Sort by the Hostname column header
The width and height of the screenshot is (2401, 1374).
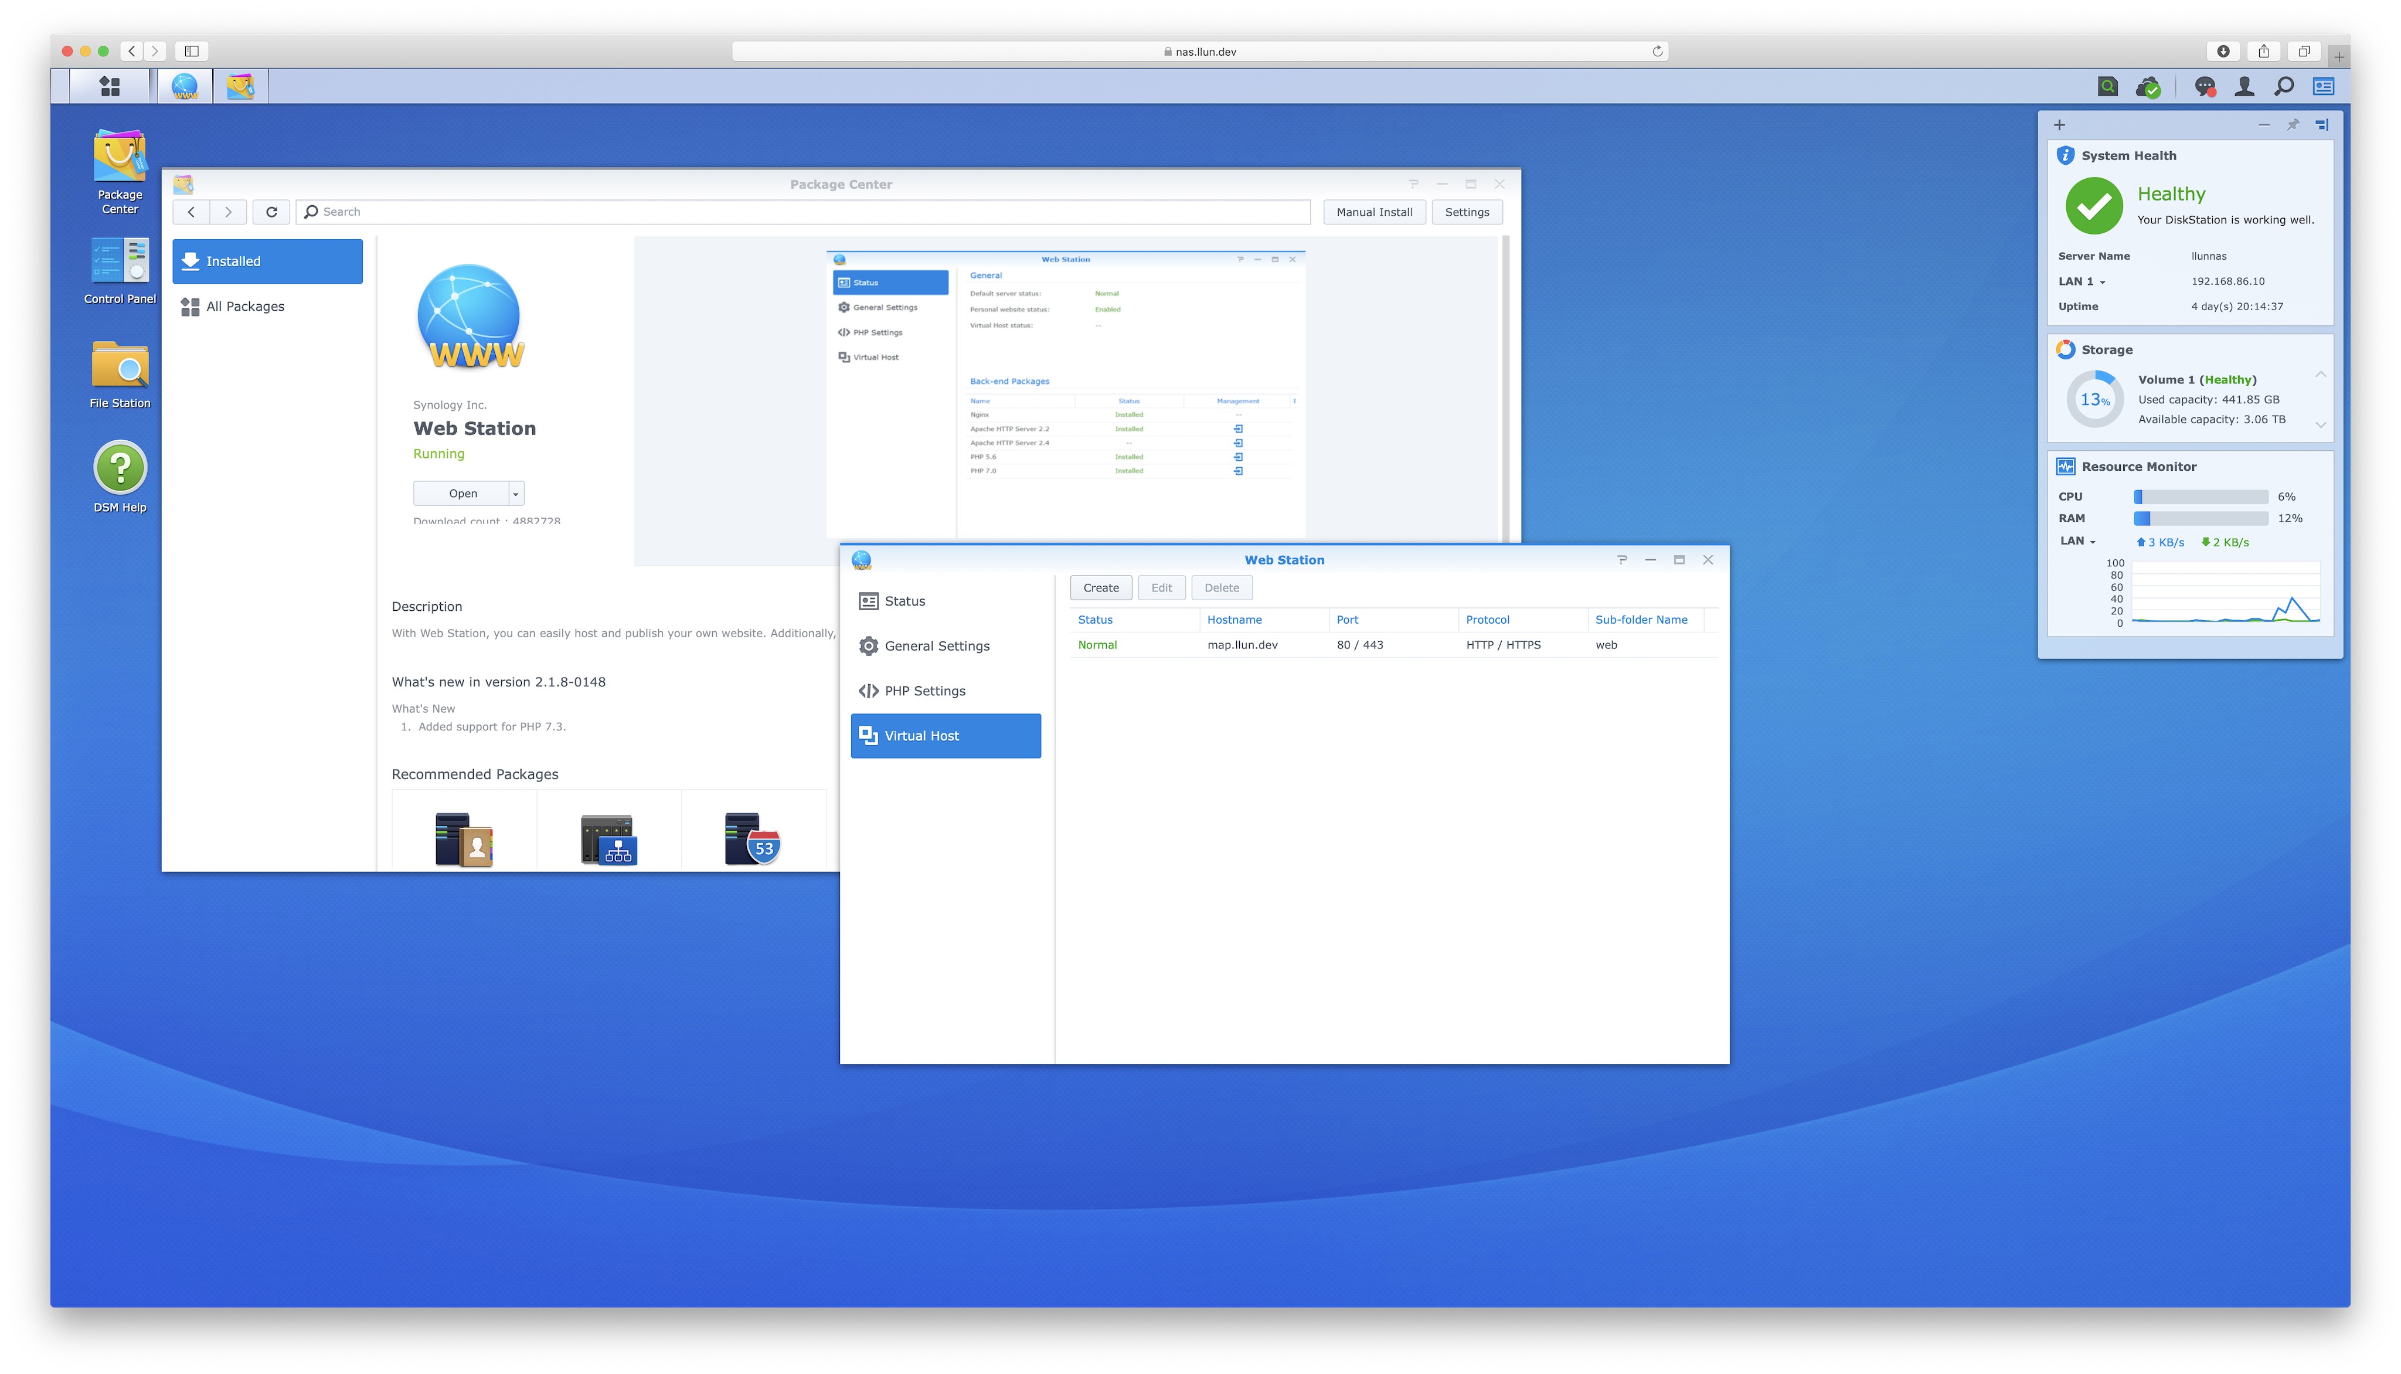[1234, 620]
